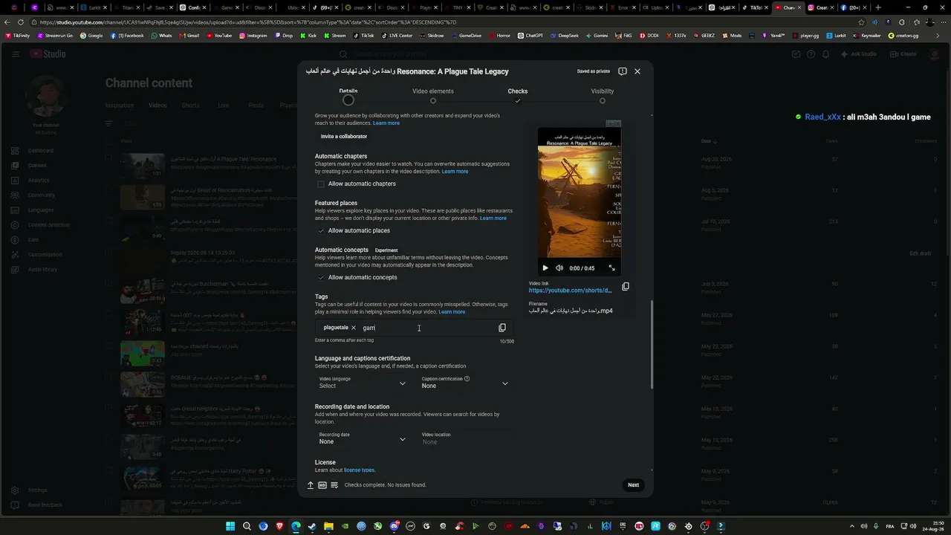Click the checks status icon in footer
The image size is (951, 535).
[x=334, y=485]
